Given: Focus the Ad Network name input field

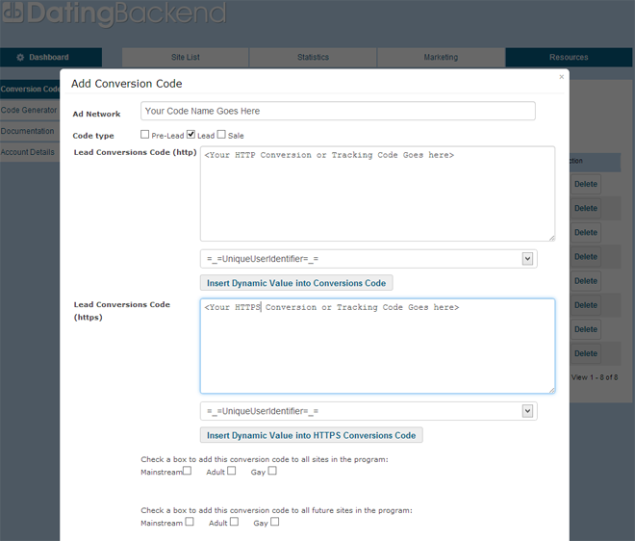Looking at the screenshot, I should coord(338,111).
